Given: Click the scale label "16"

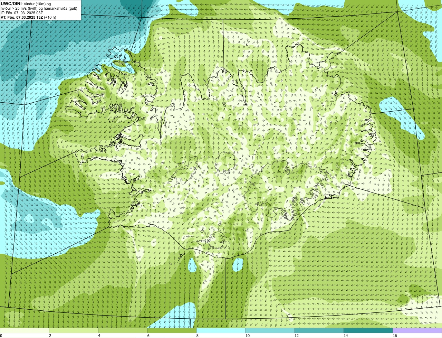Looking at the screenshot, I should point(395,336).
